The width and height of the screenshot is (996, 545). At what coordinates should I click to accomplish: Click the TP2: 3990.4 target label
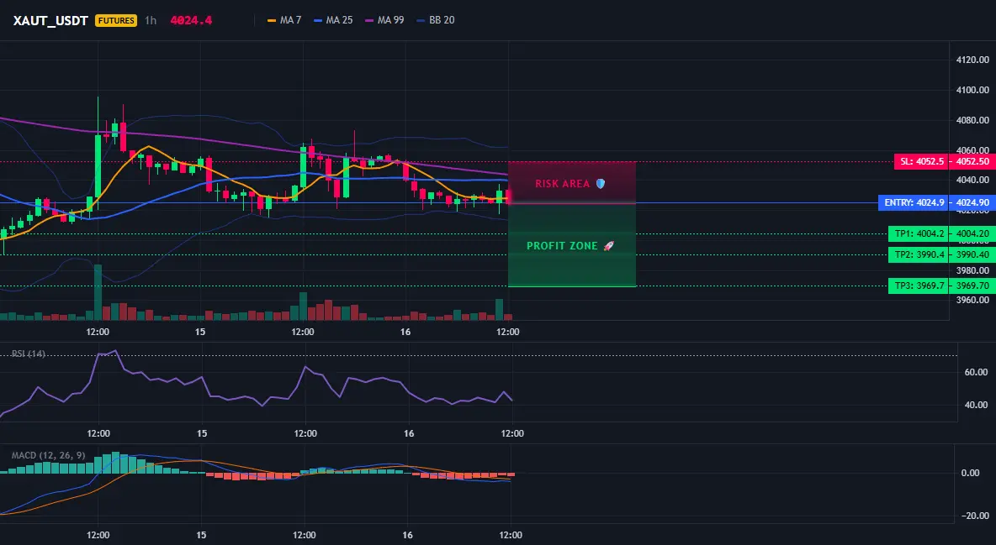(919, 255)
